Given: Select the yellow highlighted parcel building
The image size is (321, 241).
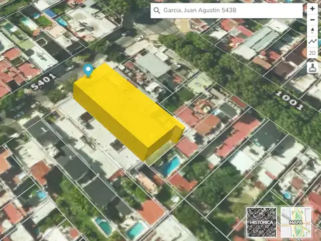Looking at the screenshot, I should 128,110.
